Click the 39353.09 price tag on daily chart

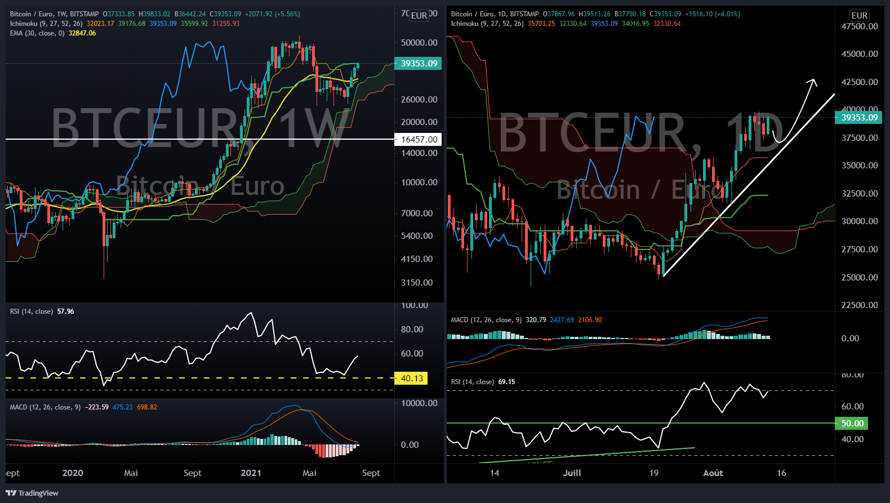coord(859,118)
